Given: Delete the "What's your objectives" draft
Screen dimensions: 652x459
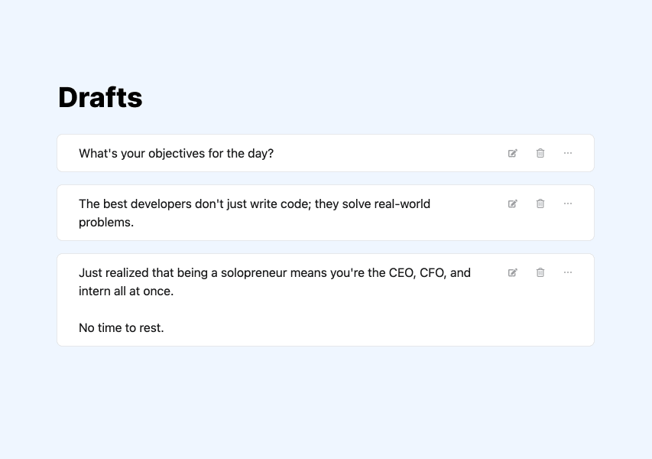Looking at the screenshot, I should point(540,153).
